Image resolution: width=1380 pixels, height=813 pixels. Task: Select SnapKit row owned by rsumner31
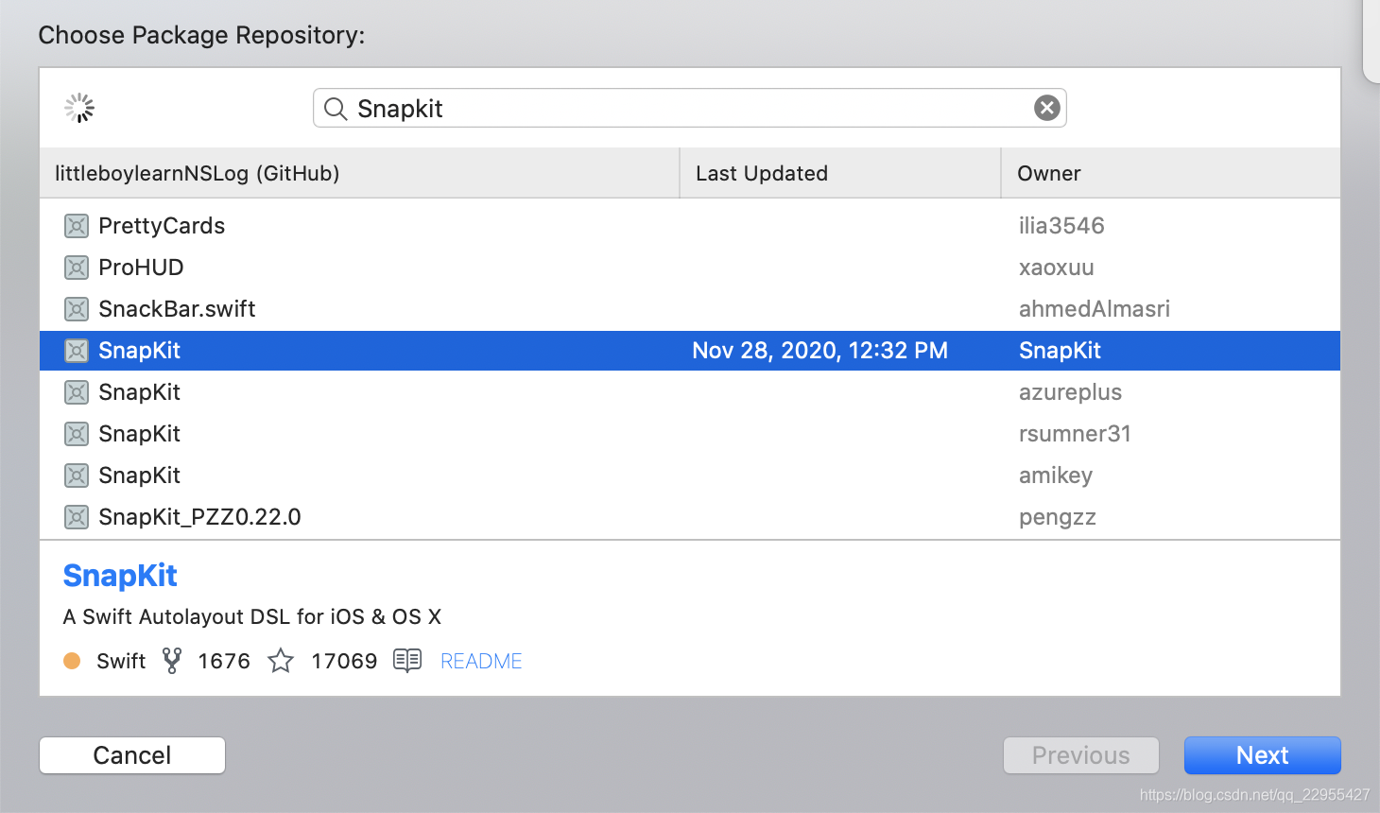(x=690, y=434)
